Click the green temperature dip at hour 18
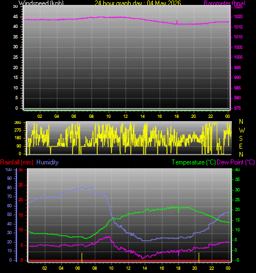Image resolution: width=256 pixels, height=273 pixels. 179,211
